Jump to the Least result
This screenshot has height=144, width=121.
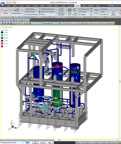click(96, 11)
